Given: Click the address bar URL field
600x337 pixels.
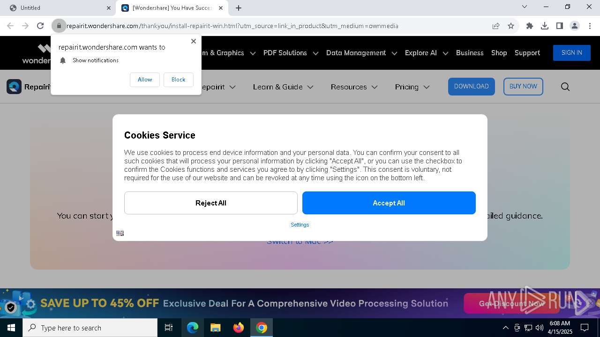Looking at the screenshot, I should pos(277,26).
